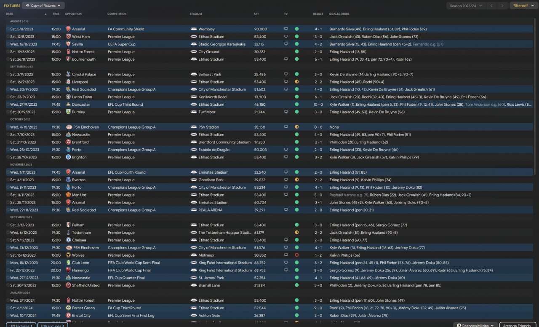Click the red loss indicator in the Wolves row
Image resolution: width=539 pixels, height=327 pixels.
click(x=296, y=255)
